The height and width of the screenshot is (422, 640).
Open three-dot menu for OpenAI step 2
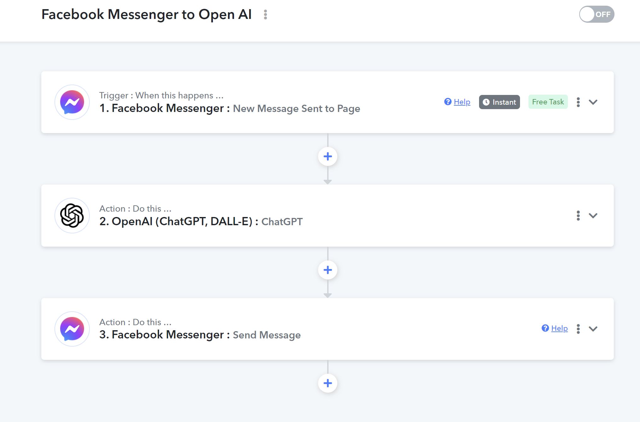578,216
